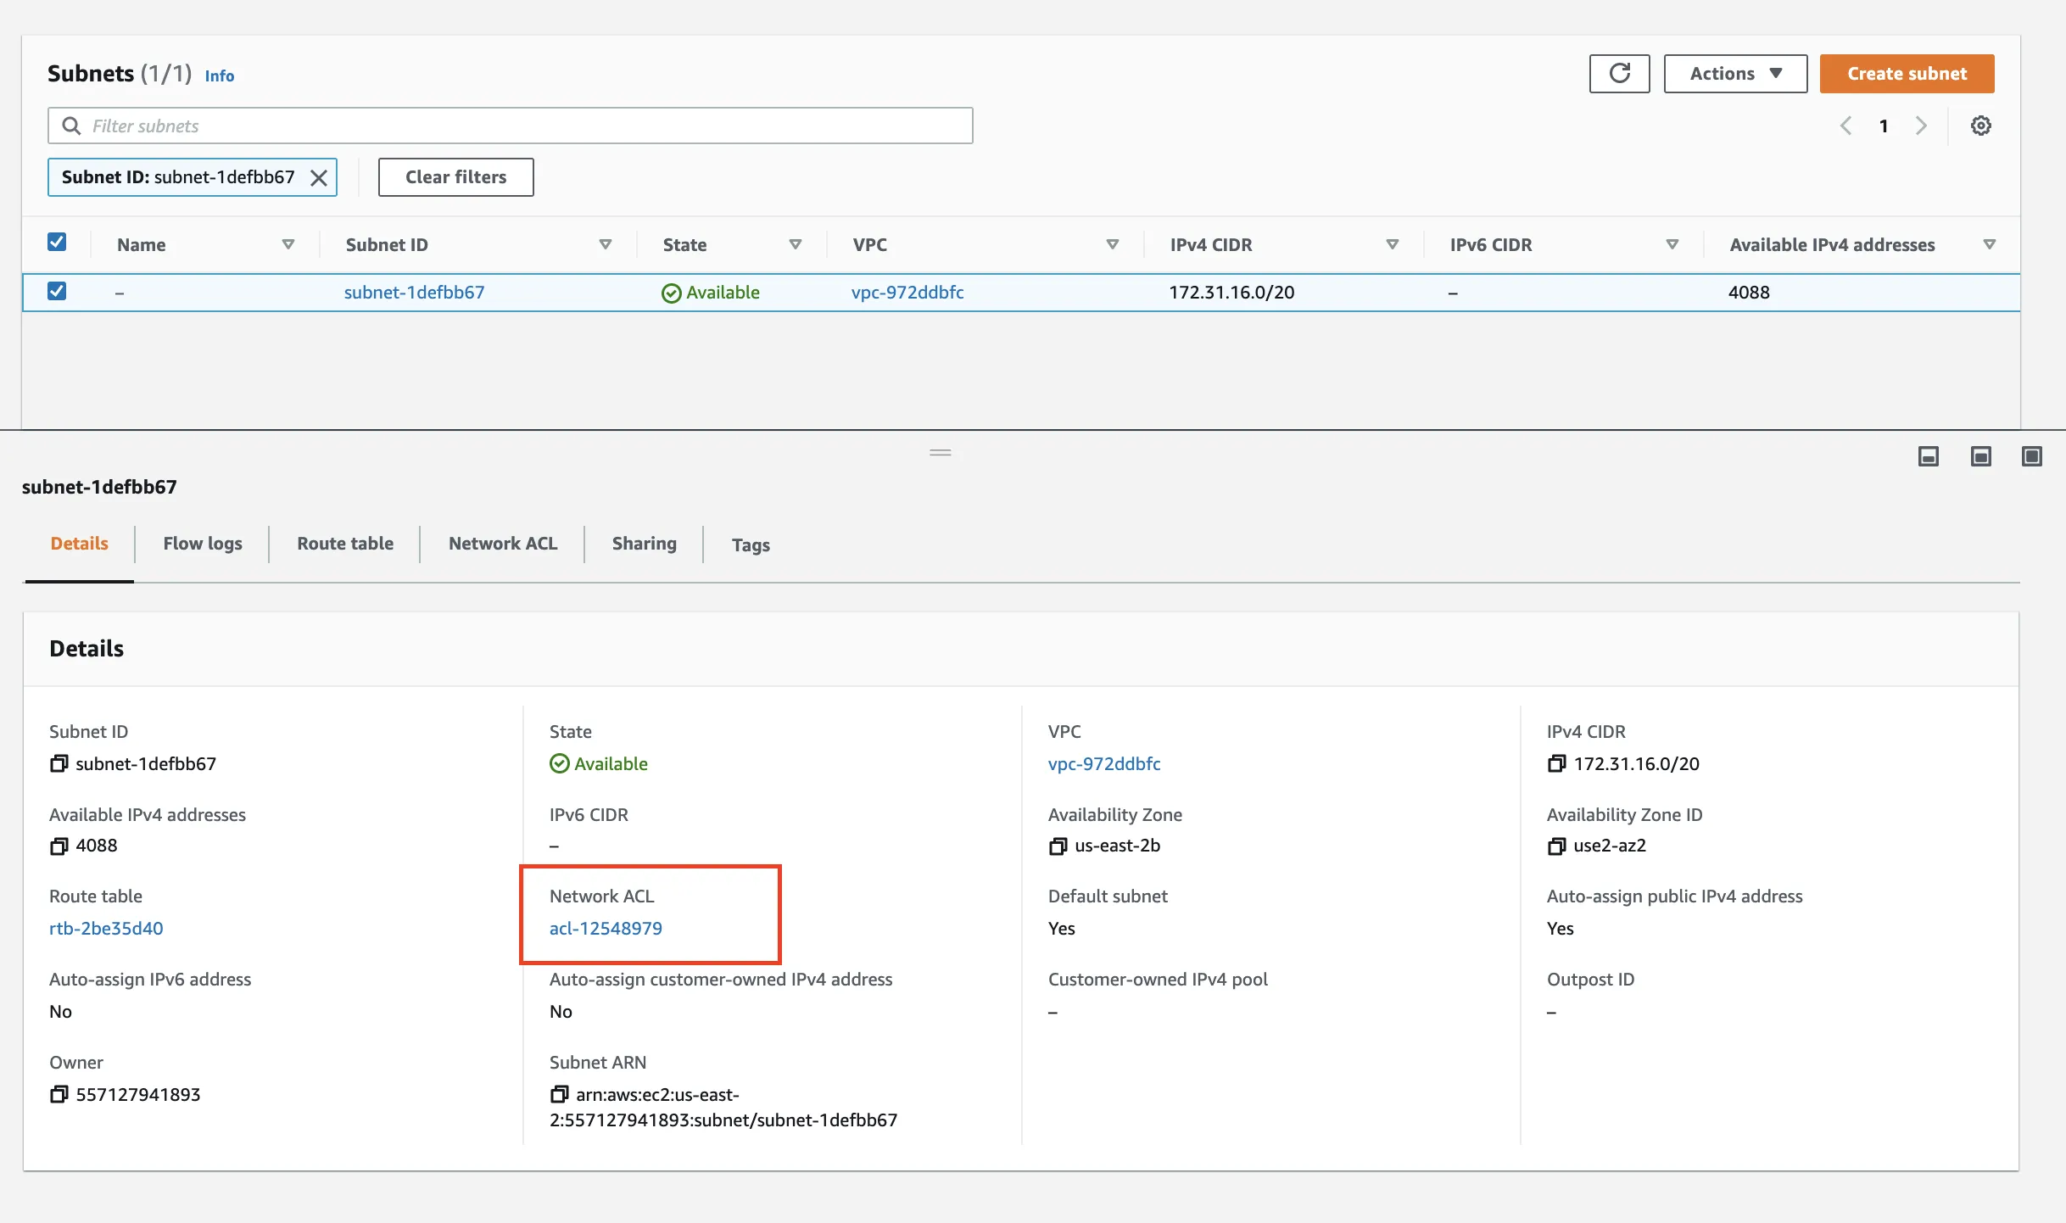This screenshot has height=1223, width=2066.
Task: Open the acl-12548979 network ACL link
Action: click(606, 929)
